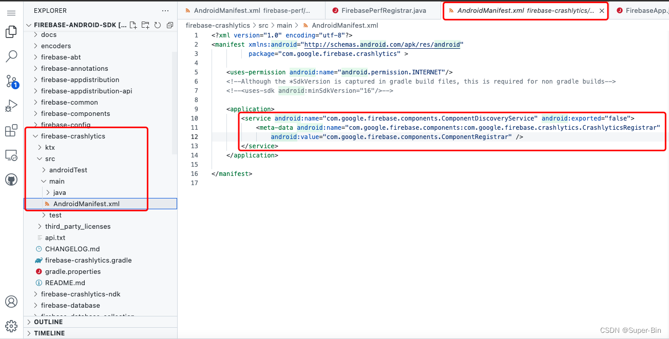Open the GitHub view icon

[x=11, y=180]
